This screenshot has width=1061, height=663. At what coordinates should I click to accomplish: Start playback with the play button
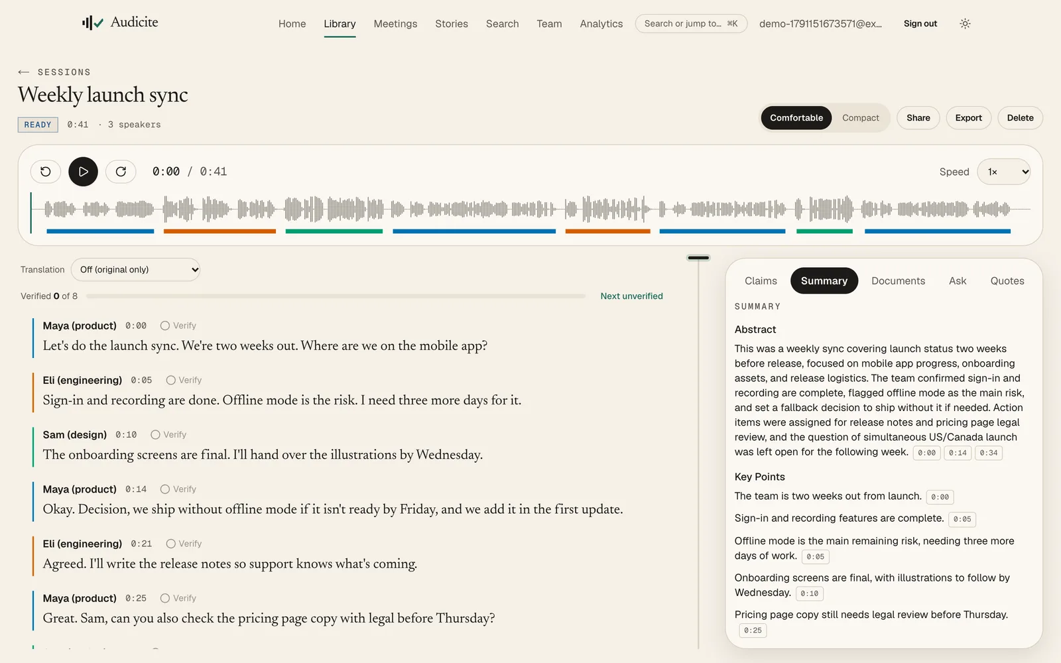tap(84, 172)
